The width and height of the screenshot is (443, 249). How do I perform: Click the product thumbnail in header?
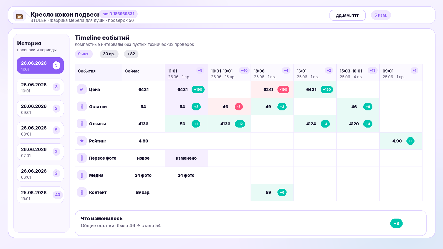[19, 16]
